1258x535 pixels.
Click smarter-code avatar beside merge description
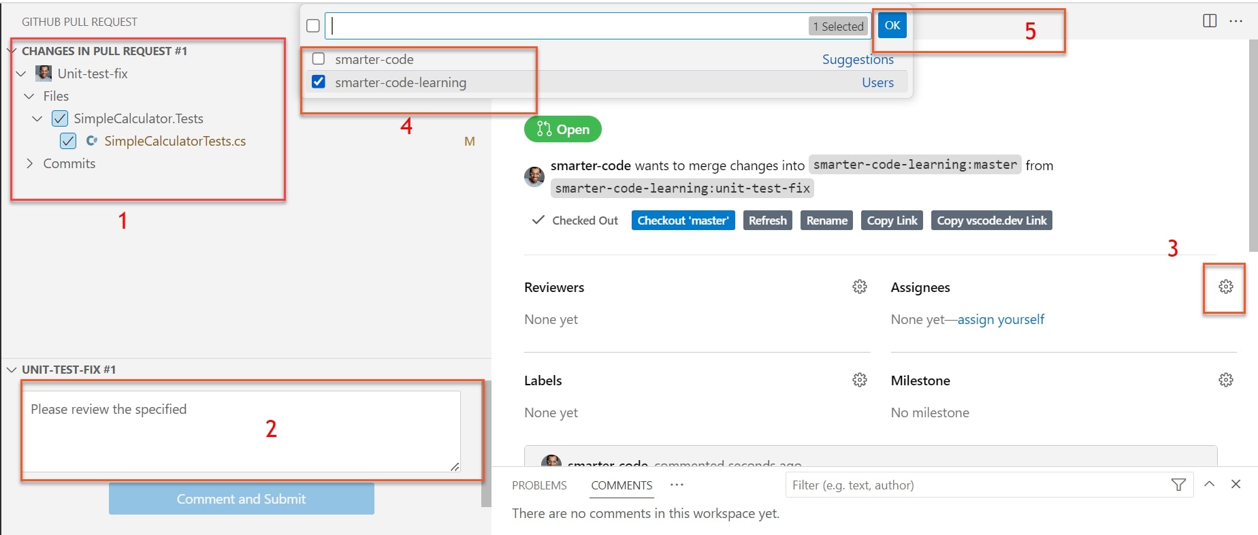[534, 176]
